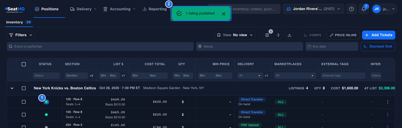Toggle the Soonest first sort button
Viewport: 402px width, 128px height.
pos(378,47)
